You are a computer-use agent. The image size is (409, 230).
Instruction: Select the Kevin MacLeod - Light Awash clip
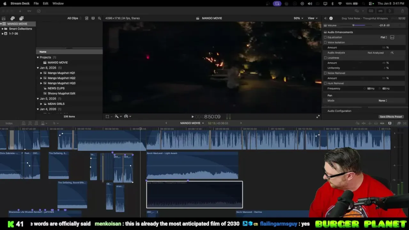click(x=192, y=165)
